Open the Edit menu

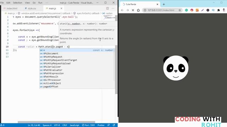coord(8,2)
